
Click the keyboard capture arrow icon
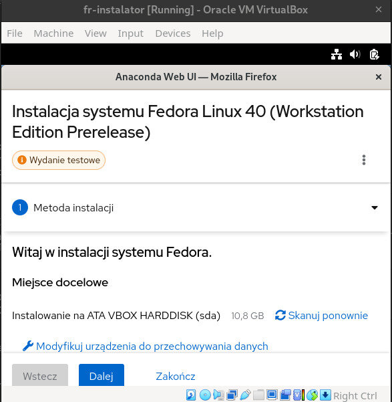(x=325, y=395)
